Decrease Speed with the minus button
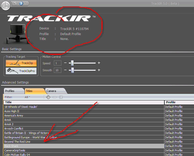 [65, 63]
